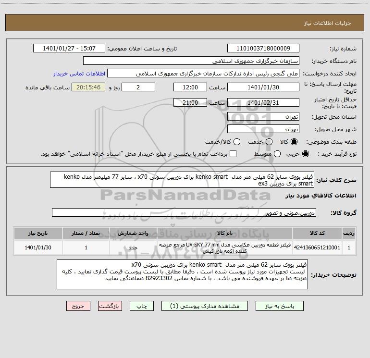370x358 pixels.
Task: Click the پاسخ به نیاز button
Action: 280,306
